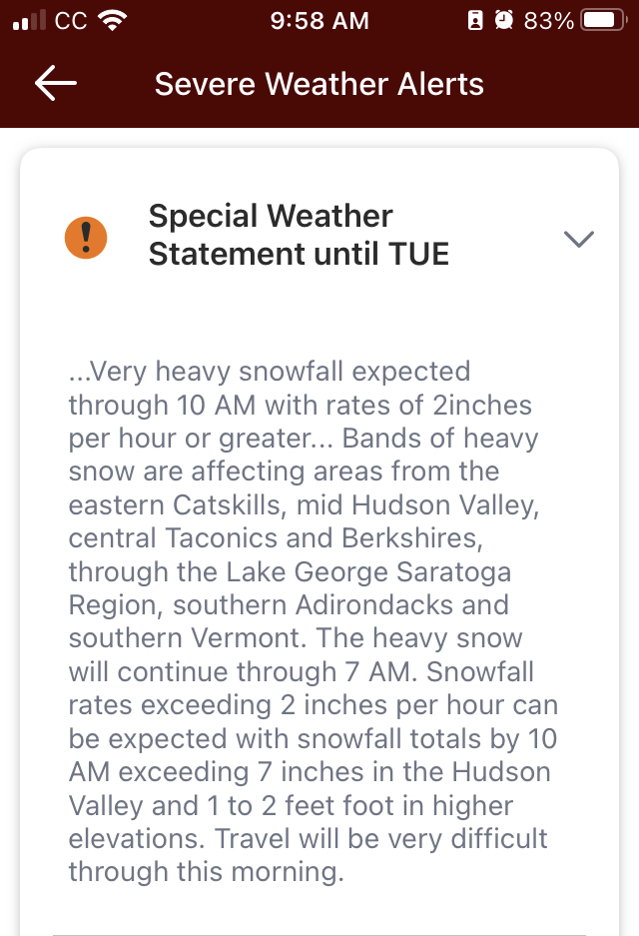639x936 pixels.
Task: Tap the Wi-Fi status icon
Action: [114, 21]
